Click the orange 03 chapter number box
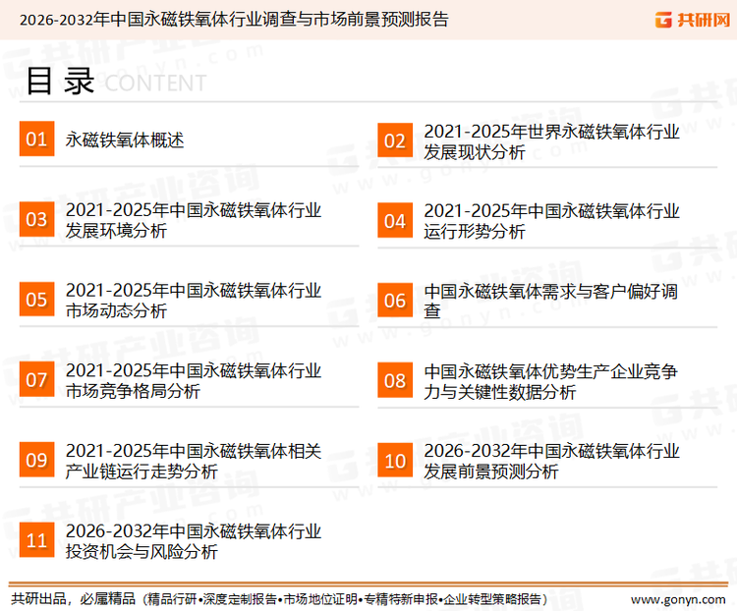 (x=36, y=219)
